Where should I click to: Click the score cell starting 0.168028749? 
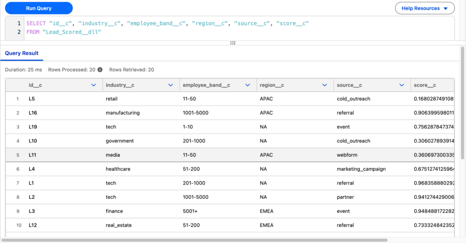click(433, 99)
